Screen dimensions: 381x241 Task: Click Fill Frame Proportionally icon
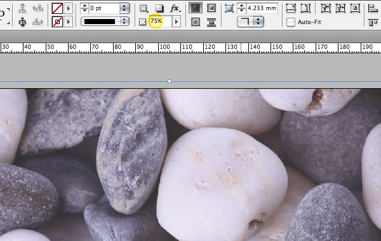pos(291,8)
